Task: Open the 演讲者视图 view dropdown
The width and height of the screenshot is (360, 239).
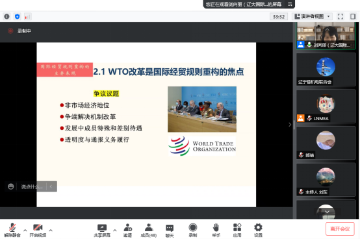Action: click(x=313, y=16)
